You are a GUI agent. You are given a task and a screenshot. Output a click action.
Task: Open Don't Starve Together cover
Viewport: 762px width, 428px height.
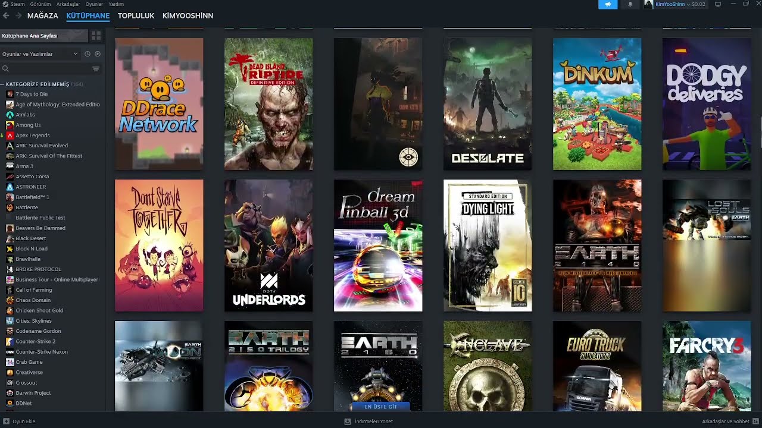click(x=159, y=246)
